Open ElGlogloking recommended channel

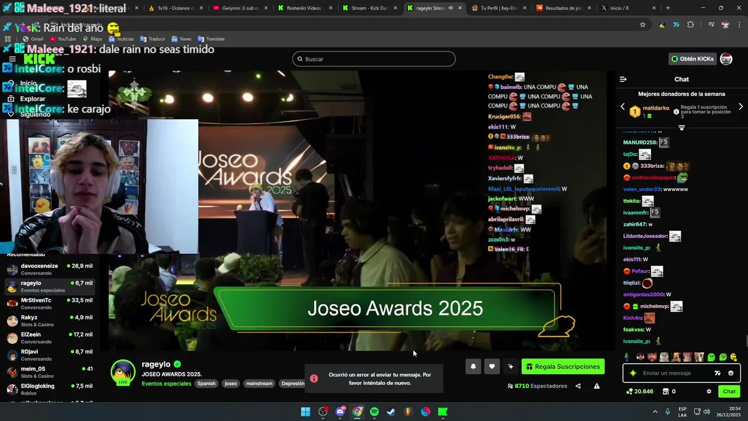[x=50, y=389]
